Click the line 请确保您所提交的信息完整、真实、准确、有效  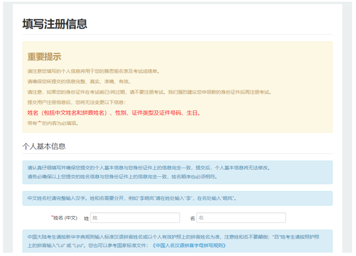pyautogui.click(x=79, y=82)
